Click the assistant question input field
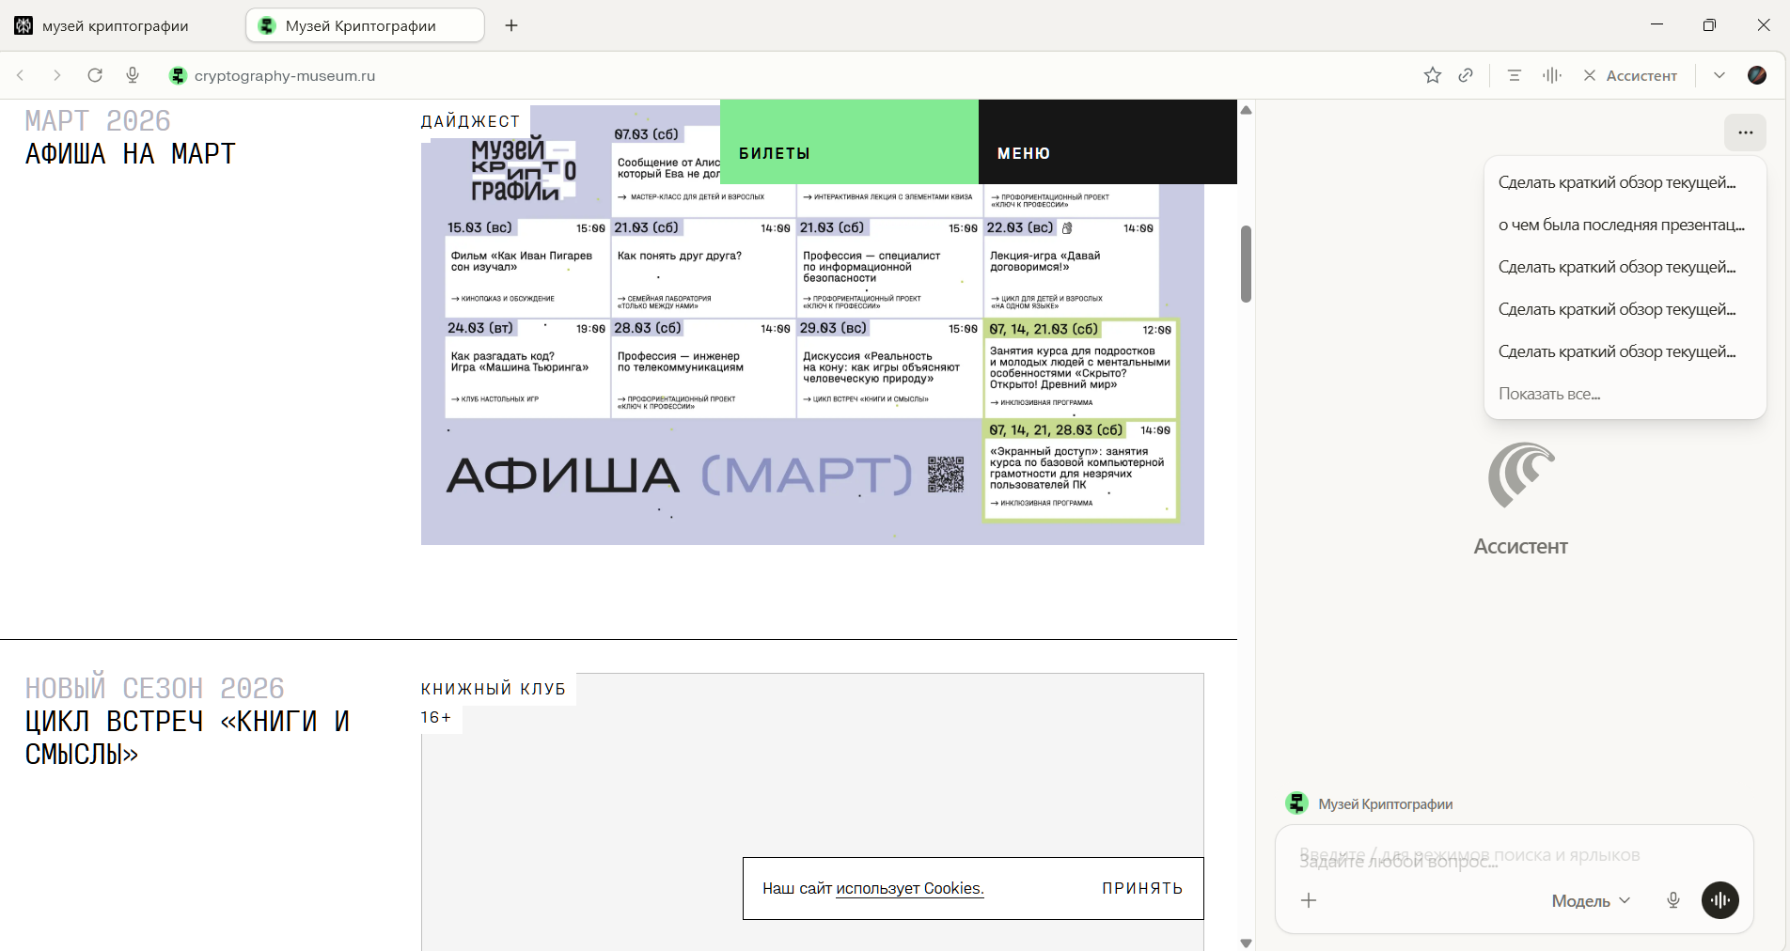Screen dimensions: 1790x951 (x=1504, y=859)
